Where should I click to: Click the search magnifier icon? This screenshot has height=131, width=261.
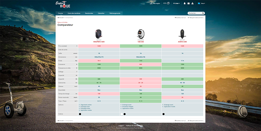pyautogui.click(x=203, y=13)
